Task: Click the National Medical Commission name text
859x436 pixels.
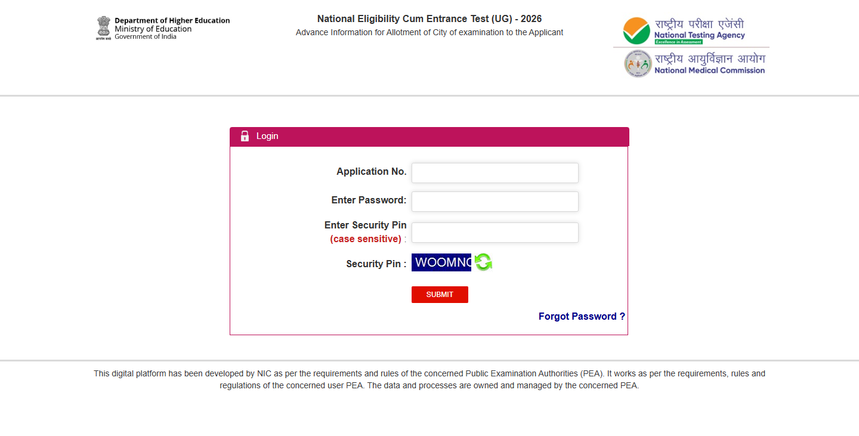Action: coord(709,70)
